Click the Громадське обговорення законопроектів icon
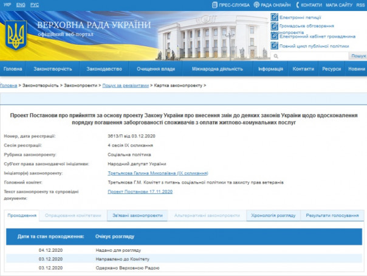367x276 pixels. pyautogui.click(x=275, y=26)
